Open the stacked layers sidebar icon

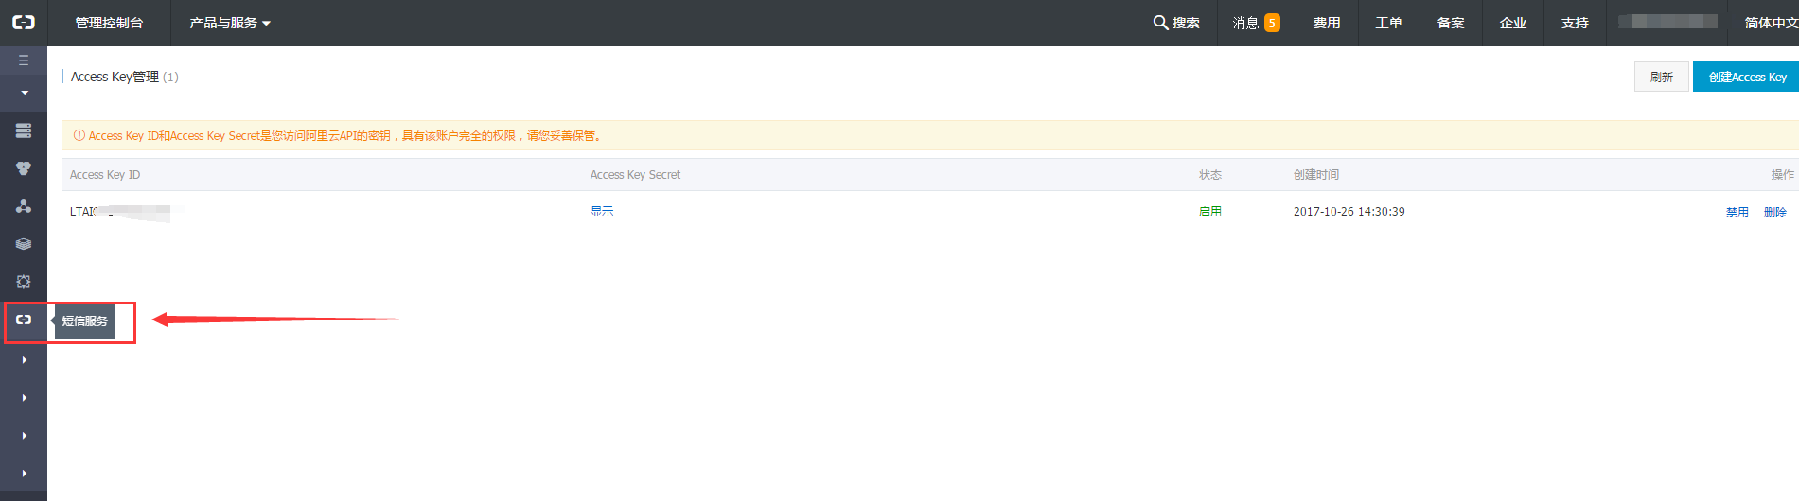(x=24, y=244)
